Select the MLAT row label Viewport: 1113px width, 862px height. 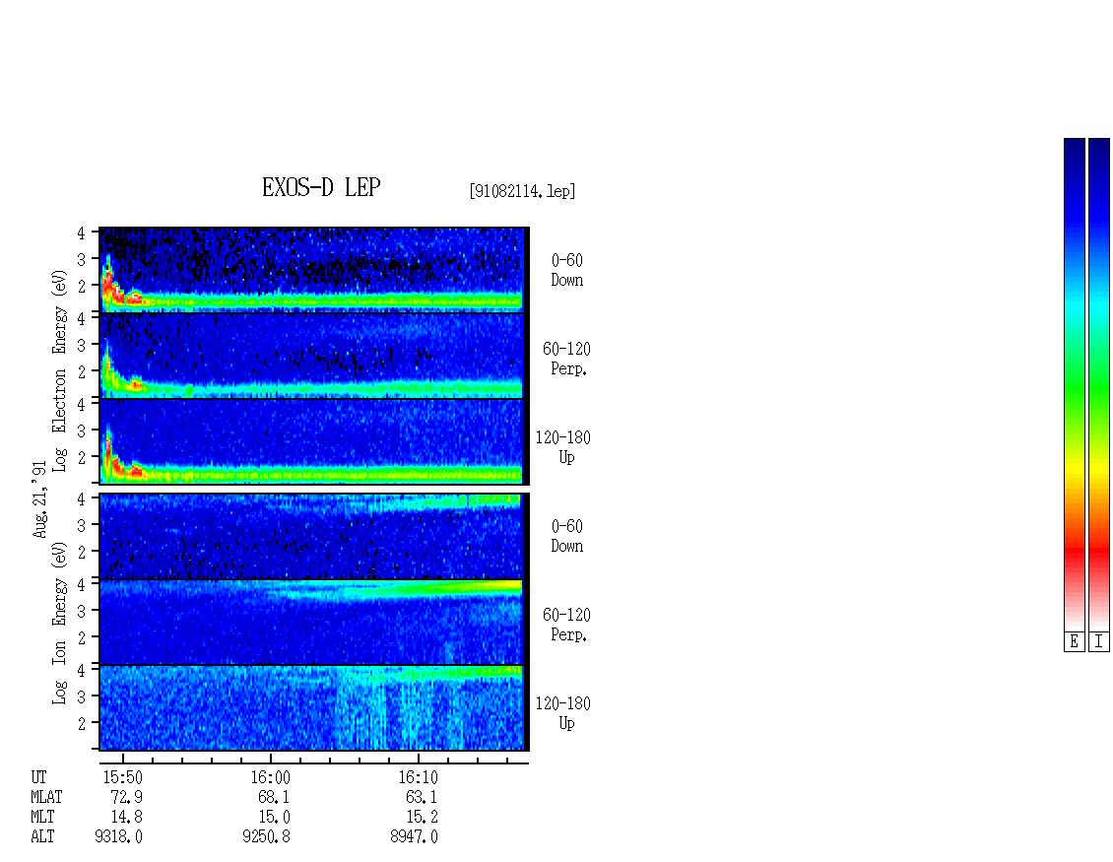pyautogui.click(x=46, y=797)
